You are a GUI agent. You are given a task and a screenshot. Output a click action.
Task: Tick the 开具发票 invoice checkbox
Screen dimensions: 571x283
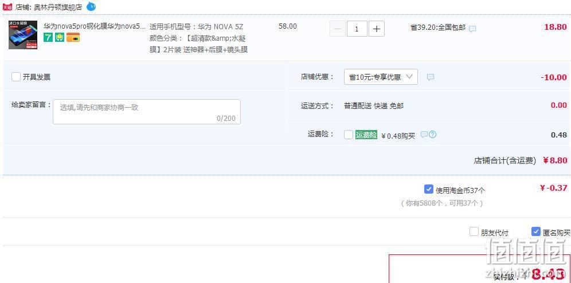tap(15, 77)
